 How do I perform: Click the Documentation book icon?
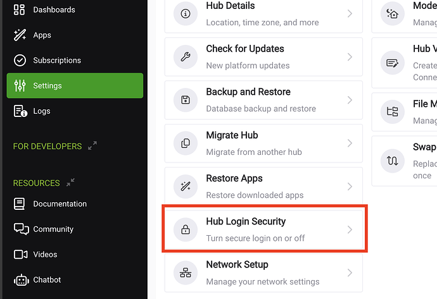point(20,204)
